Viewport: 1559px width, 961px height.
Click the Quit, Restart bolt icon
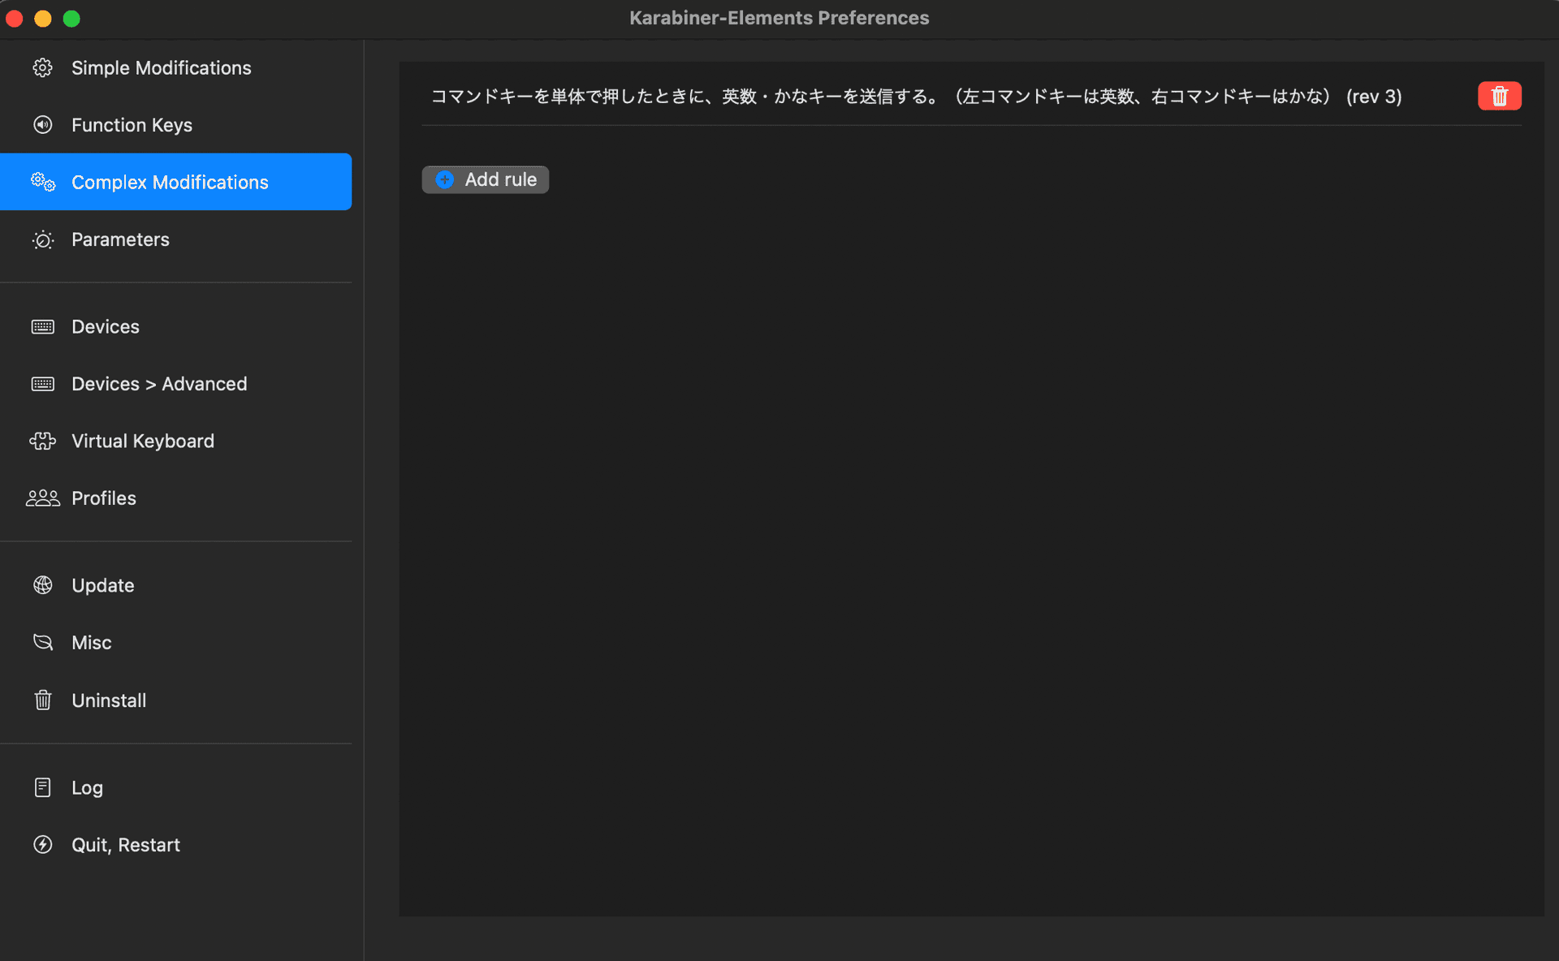(x=43, y=844)
